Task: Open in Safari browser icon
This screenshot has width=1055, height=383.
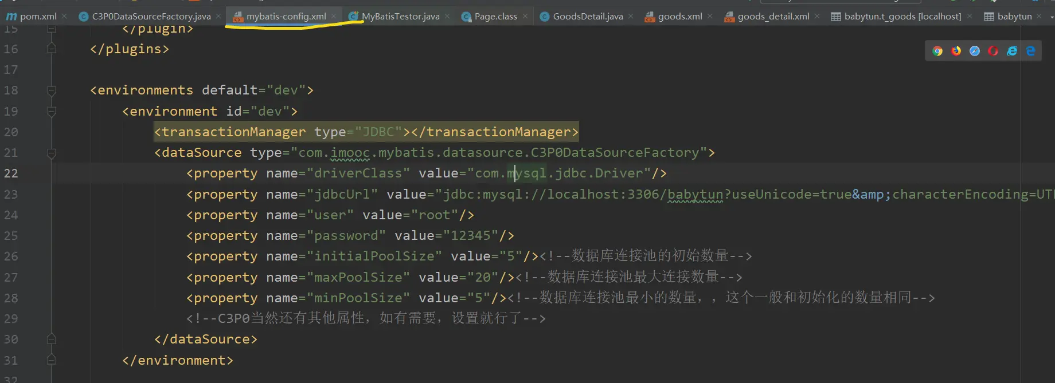Action: (x=975, y=51)
